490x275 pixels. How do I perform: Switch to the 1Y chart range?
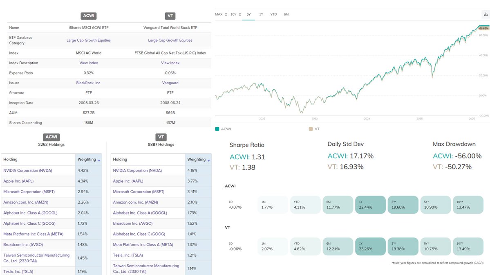[x=261, y=14]
